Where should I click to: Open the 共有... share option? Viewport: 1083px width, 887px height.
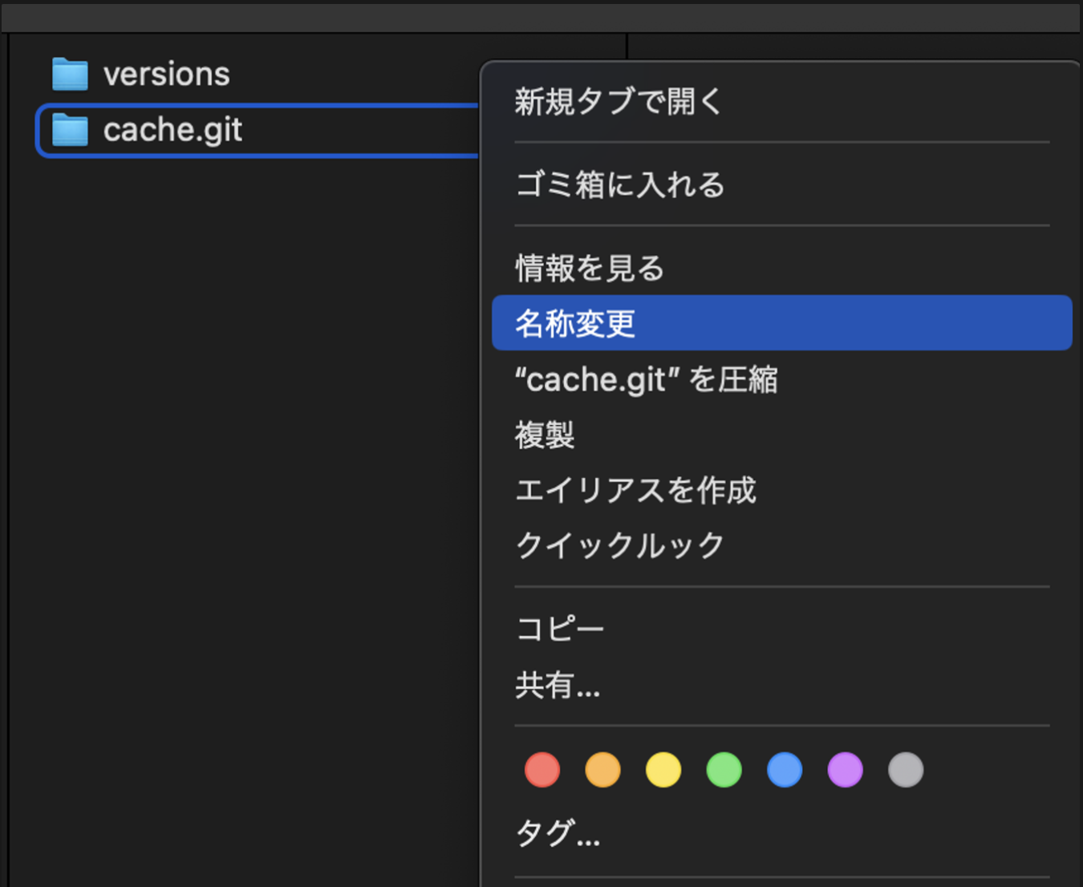tap(558, 685)
